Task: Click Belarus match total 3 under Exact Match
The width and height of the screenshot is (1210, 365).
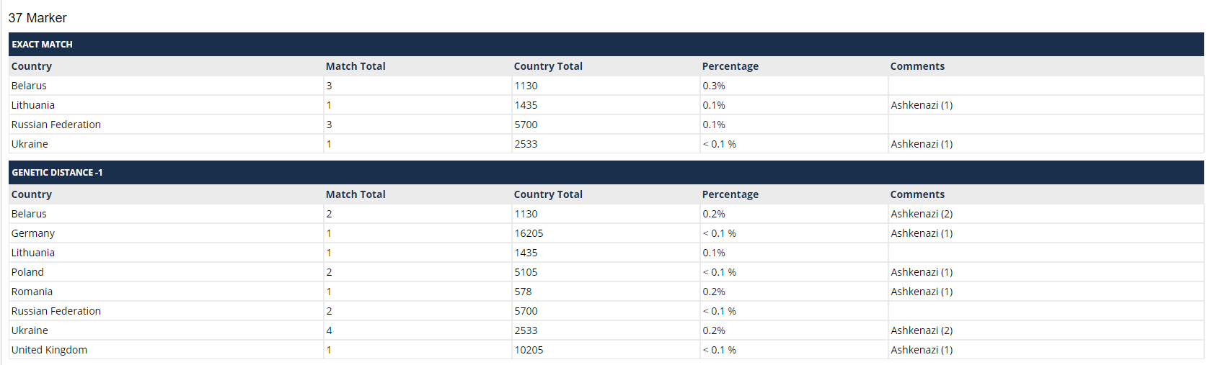Action: pos(329,86)
